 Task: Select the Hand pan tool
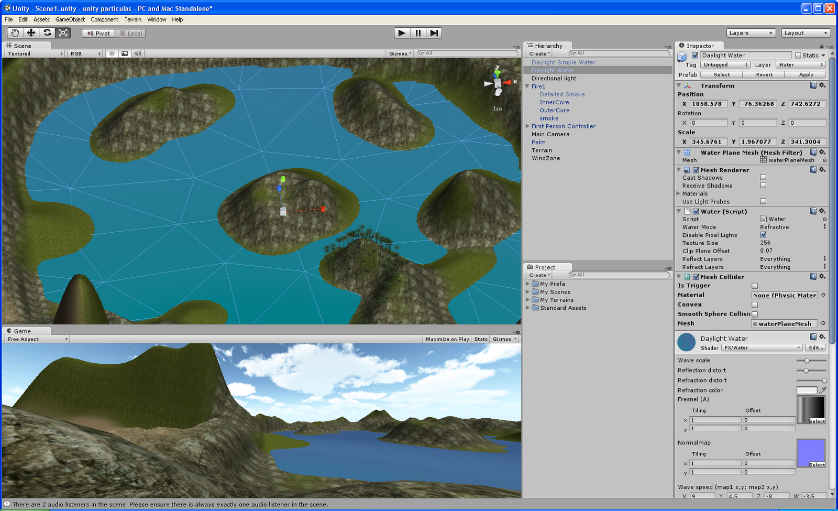click(x=14, y=32)
